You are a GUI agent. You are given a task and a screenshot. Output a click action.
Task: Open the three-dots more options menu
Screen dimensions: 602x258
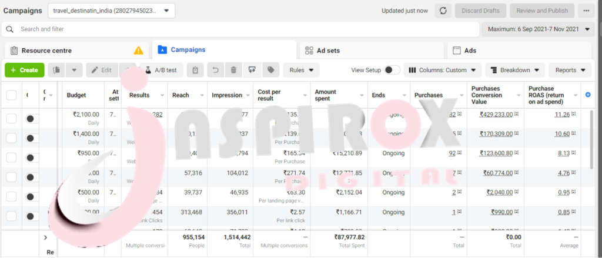pos(586,11)
